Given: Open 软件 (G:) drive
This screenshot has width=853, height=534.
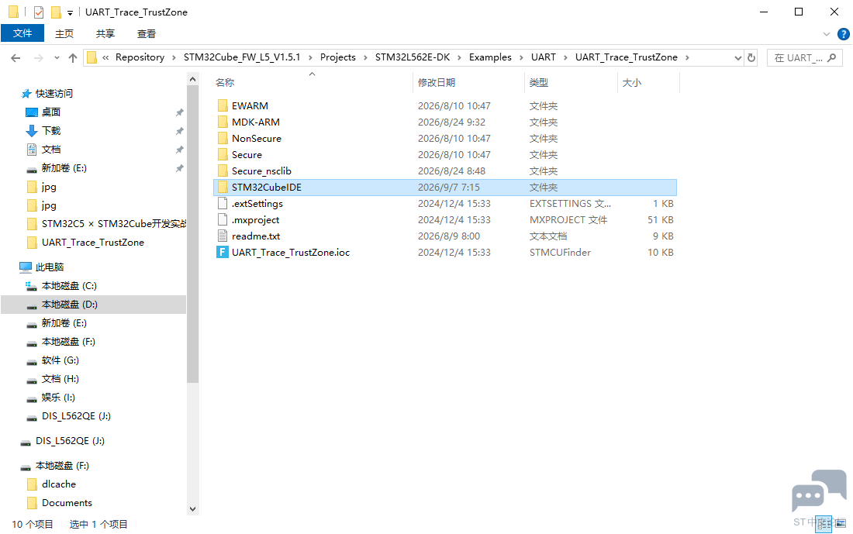Looking at the screenshot, I should pyautogui.click(x=60, y=360).
